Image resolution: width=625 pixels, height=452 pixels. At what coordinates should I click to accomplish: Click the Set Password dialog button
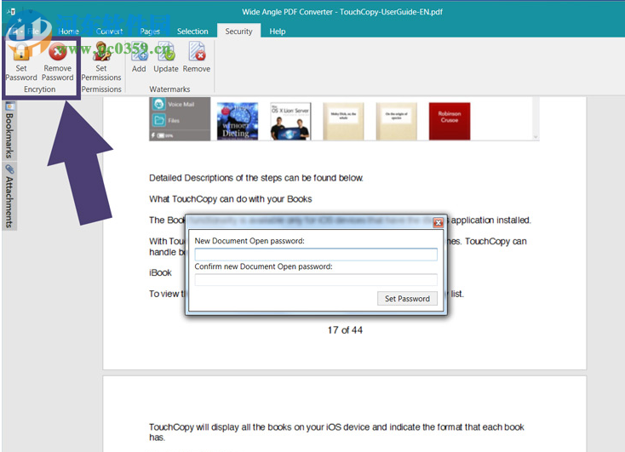tap(407, 299)
